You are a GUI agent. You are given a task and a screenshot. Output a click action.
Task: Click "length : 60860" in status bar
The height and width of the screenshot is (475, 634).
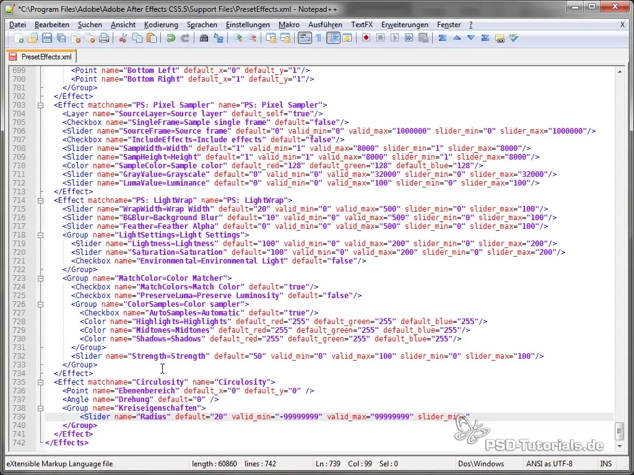[214, 464]
